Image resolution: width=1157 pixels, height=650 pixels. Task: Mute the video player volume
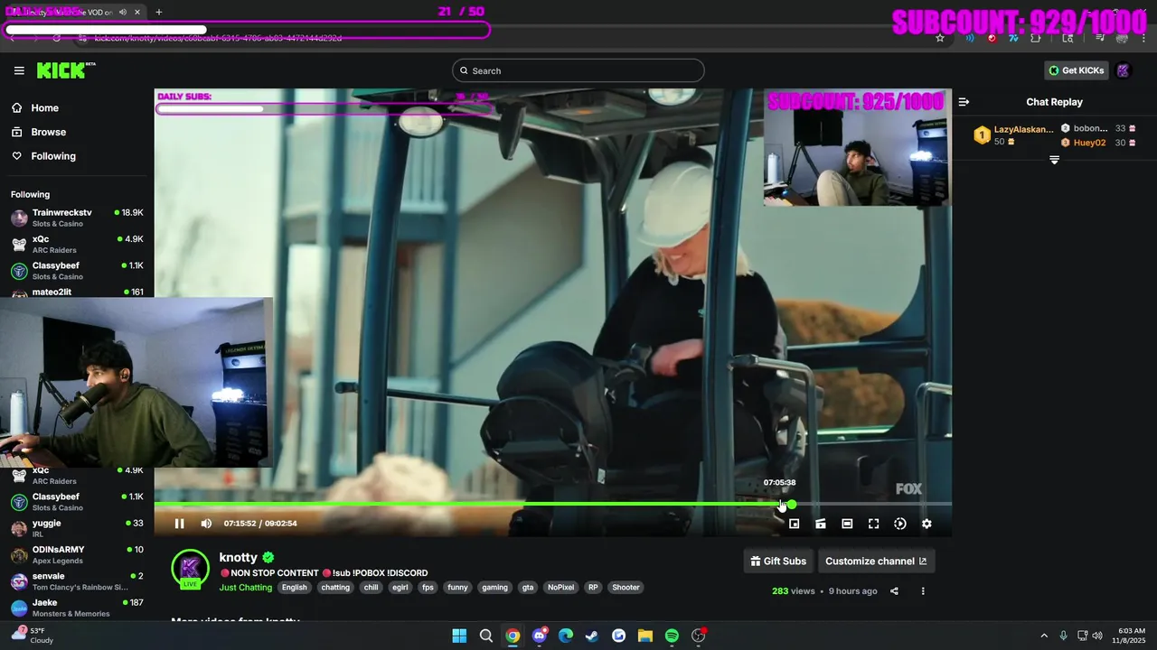[206, 524]
